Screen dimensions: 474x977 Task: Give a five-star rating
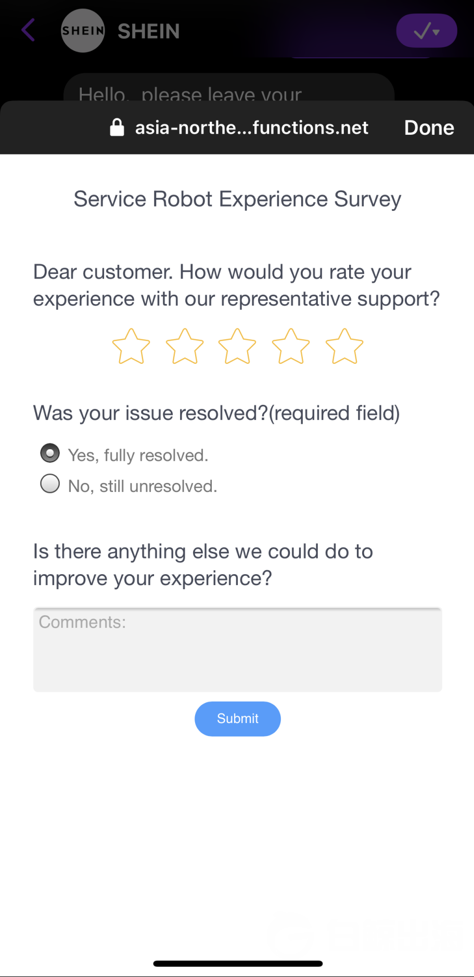pos(344,346)
